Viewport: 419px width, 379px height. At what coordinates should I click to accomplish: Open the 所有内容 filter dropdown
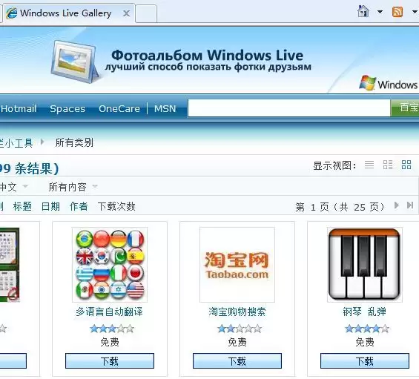(x=73, y=187)
